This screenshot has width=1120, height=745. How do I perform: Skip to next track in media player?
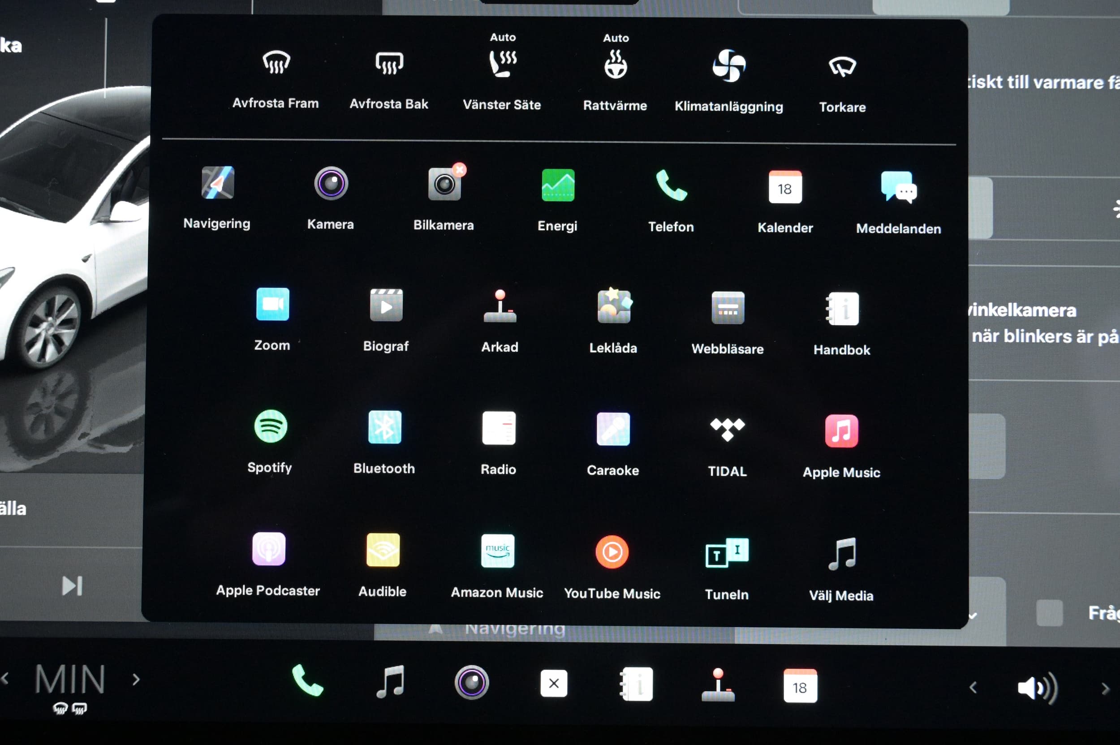(72, 586)
